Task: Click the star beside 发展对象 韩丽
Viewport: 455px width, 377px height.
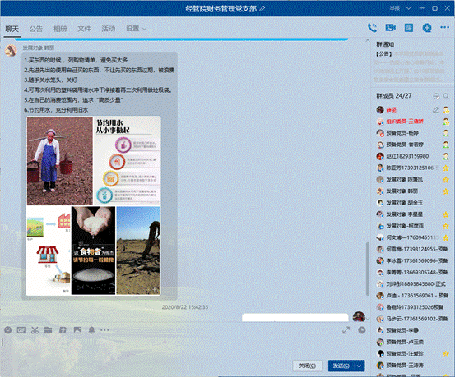Action: click(x=446, y=191)
